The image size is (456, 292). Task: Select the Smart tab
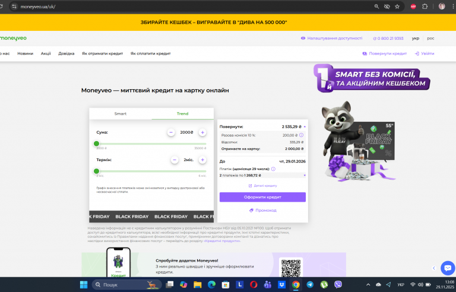click(x=121, y=114)
